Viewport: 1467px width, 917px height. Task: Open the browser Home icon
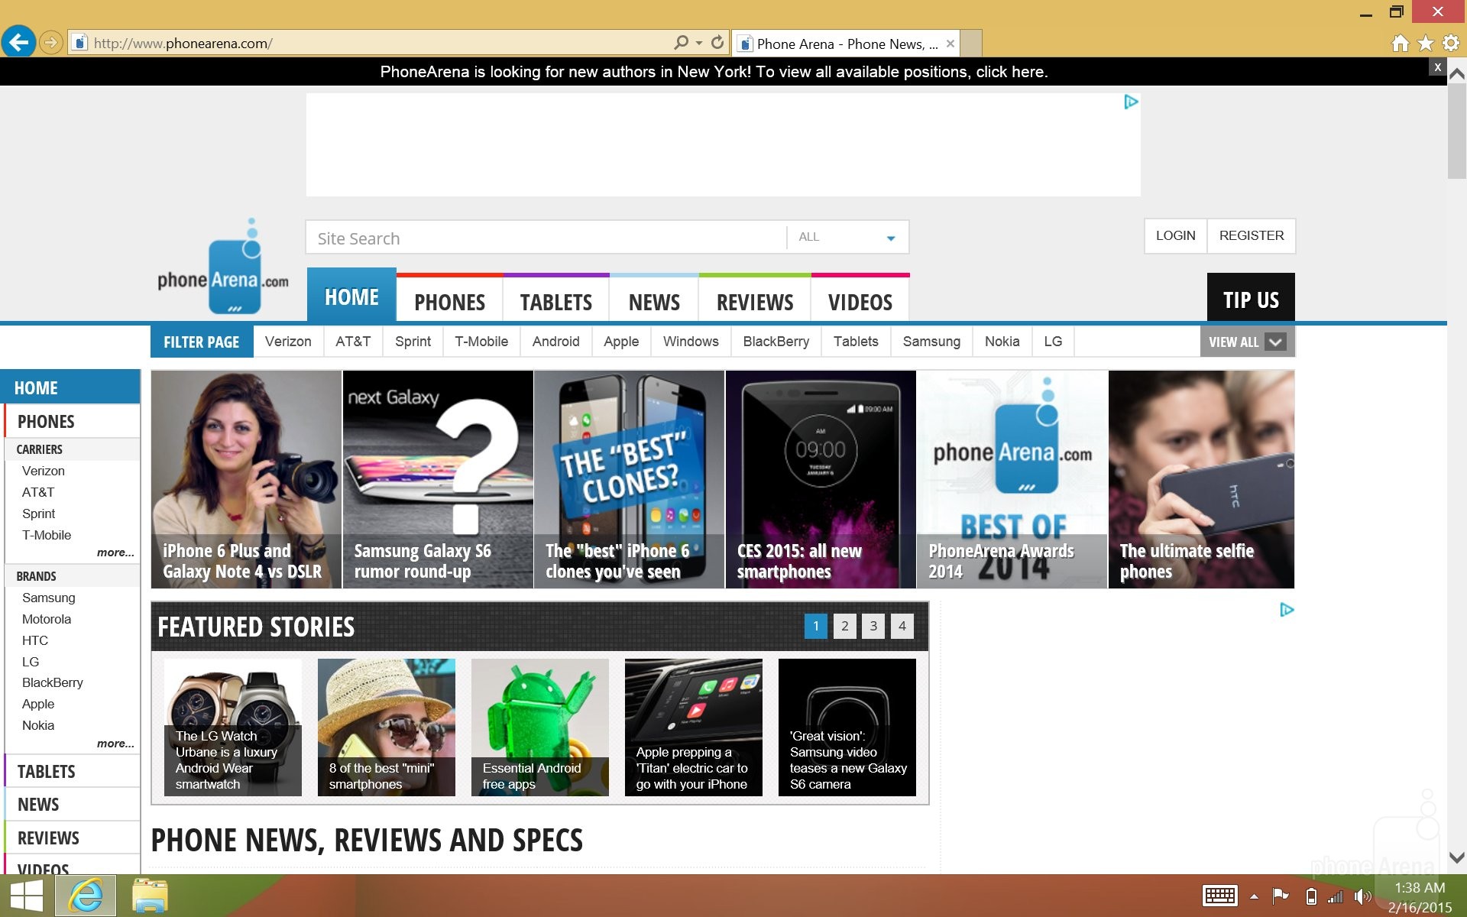1400,44
